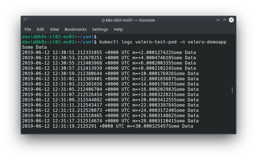Click the log entry with m=+10.000176926
Viewport: 257px width, 160px height.
110,74
